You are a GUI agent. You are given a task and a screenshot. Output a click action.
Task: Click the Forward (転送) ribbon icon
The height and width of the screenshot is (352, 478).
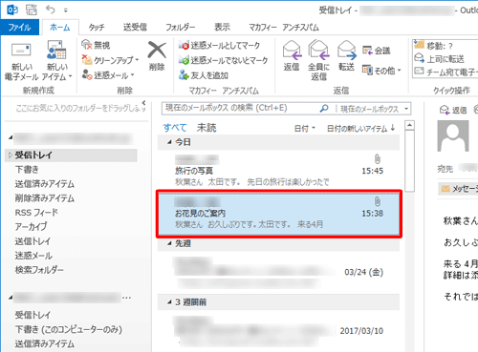point(346,51)
